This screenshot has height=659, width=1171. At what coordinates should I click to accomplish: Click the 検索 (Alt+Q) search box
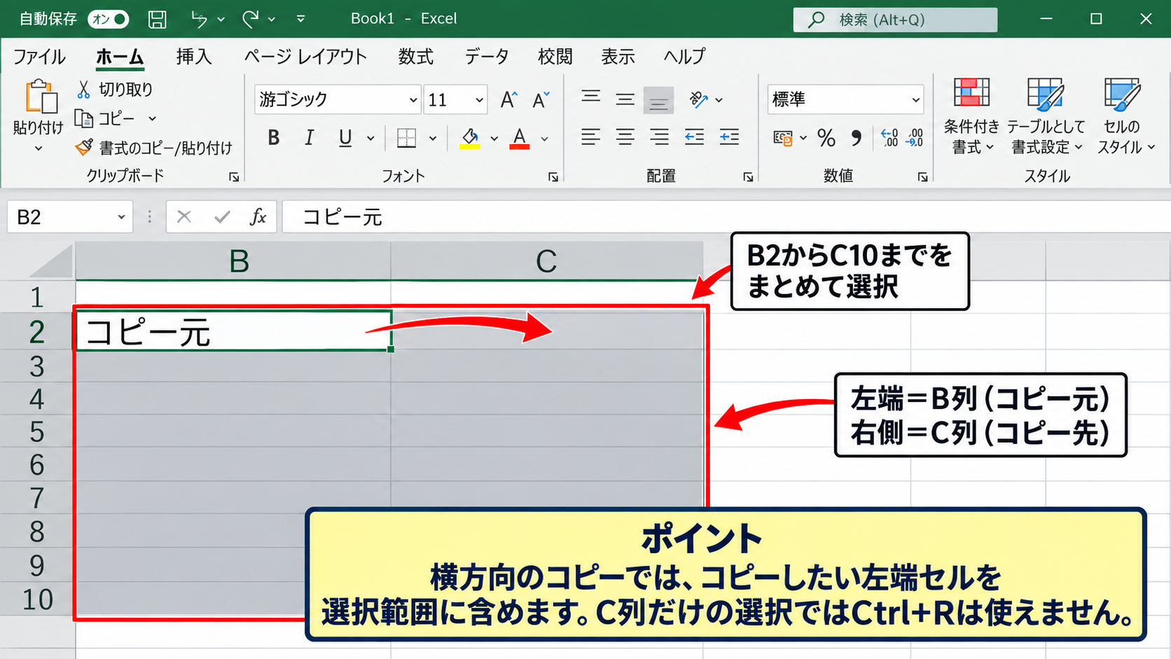pos(895,20)
